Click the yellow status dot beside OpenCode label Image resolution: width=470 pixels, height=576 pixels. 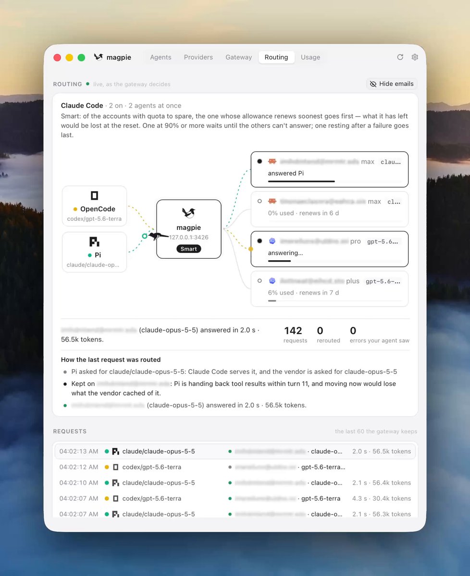coord(75,209)
